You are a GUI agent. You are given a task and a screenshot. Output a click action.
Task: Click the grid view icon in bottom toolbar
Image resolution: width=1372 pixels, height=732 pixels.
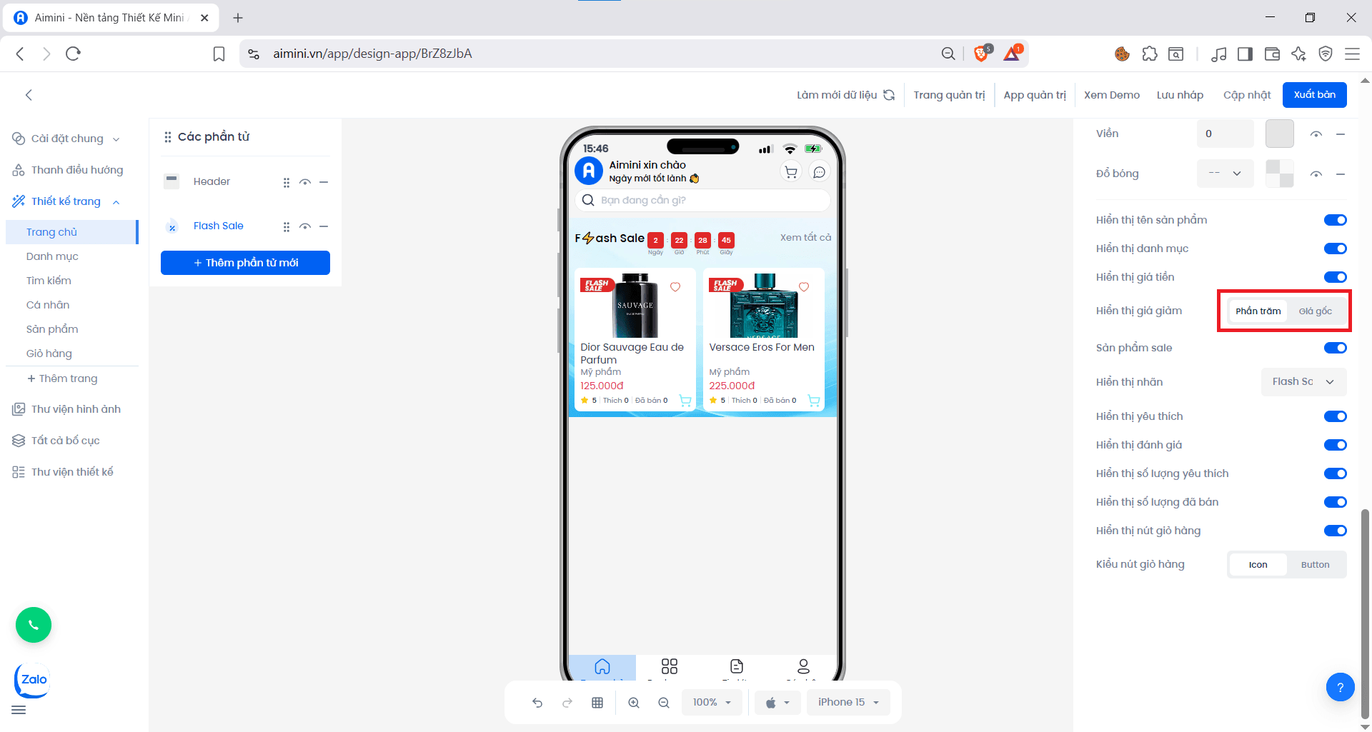[x=597, y=703]
